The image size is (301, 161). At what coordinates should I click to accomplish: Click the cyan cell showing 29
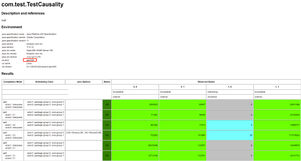pyautogui.click(x=230, y=135)
